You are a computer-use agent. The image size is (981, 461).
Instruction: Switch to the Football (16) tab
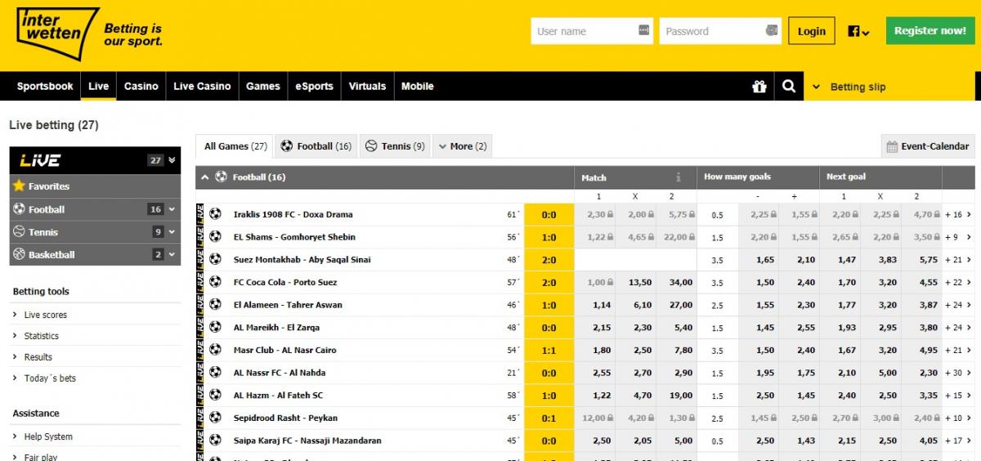(x=316, y=146)
